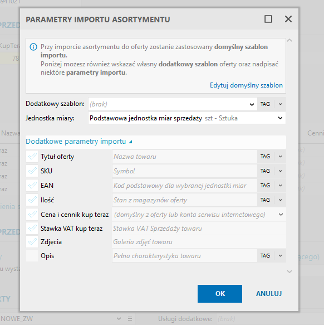
Task: Click the blue info icon in notice
Action: pyautogui.click(x=33, y=47)
